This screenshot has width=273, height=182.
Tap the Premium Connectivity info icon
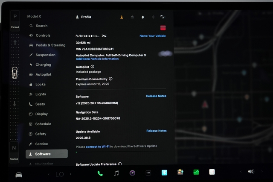(x=111, y=79)
